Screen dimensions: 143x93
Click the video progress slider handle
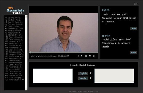[31, 52]
